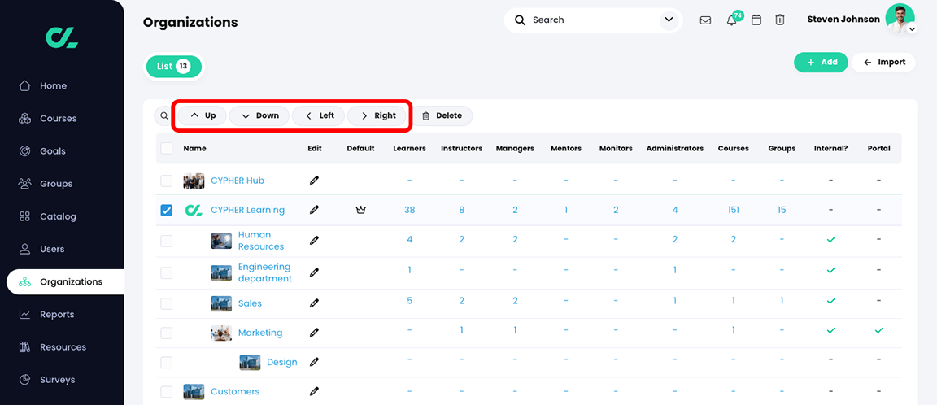Open Goals in sidebar
The height and width of the screenshot is (405, 937).
(x=53, y=151)
